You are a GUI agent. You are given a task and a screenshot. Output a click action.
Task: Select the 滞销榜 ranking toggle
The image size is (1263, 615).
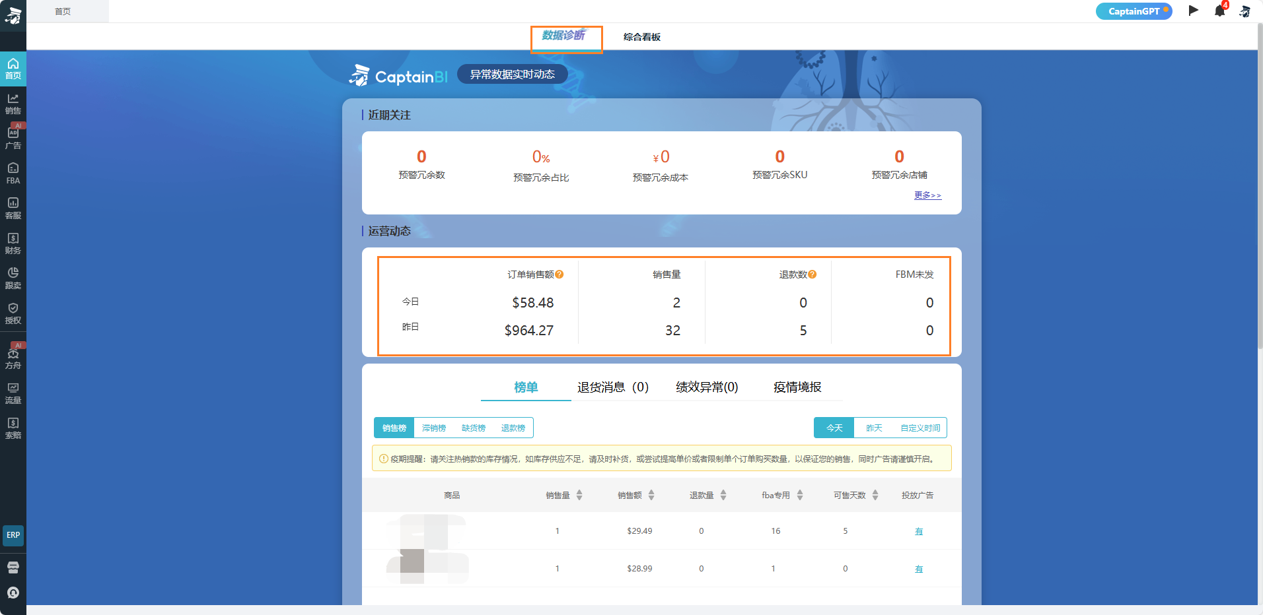434,428
